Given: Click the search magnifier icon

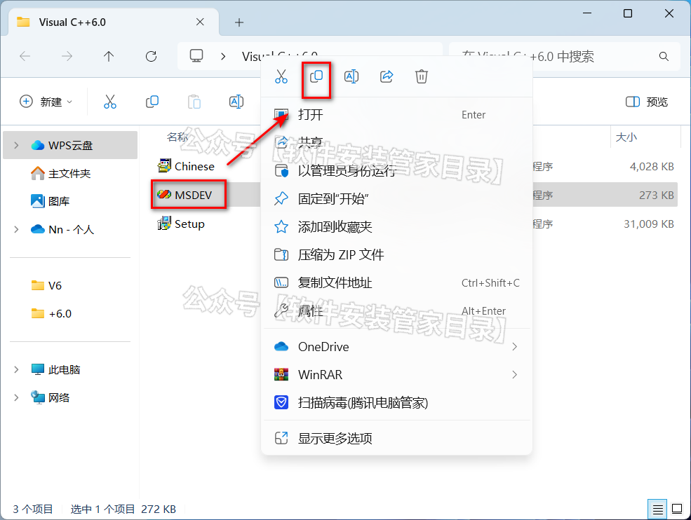Looking at the screenshot, I should click(x=664, y=56).
